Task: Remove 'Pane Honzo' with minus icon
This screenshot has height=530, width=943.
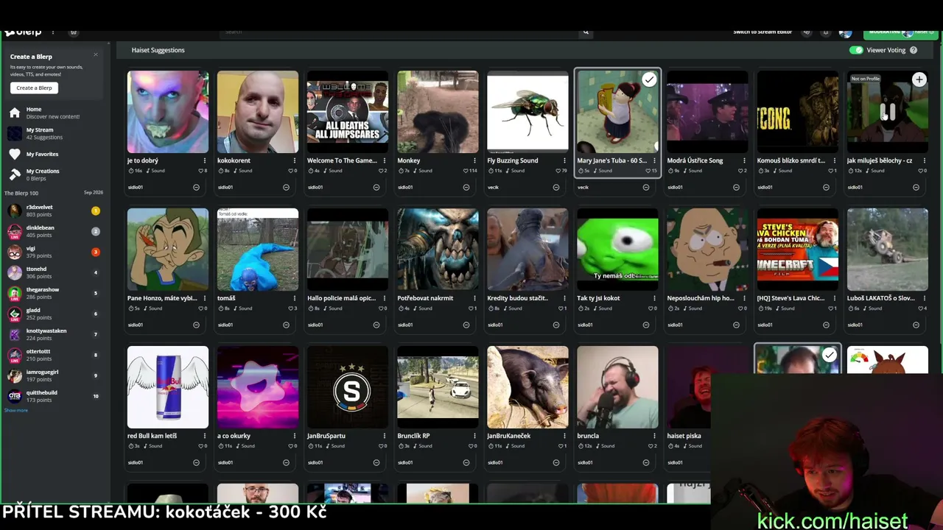Action: click(x=196, y=325)
